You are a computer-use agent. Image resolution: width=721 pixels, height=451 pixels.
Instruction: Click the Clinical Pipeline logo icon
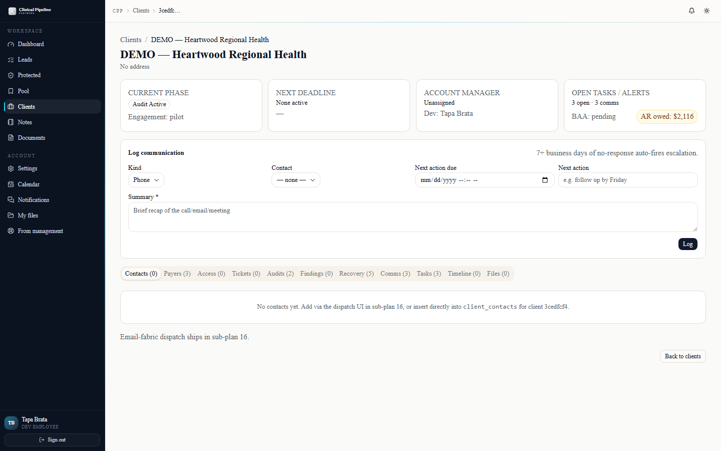(12, 11)
